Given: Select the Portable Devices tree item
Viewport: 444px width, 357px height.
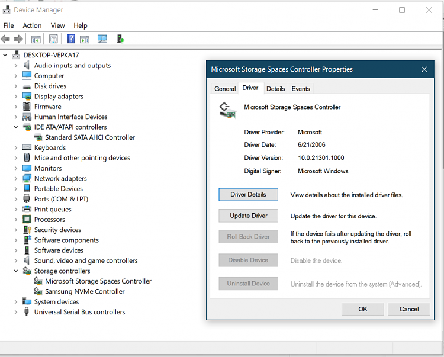Looking at the screenshot, I should (59, 188).
